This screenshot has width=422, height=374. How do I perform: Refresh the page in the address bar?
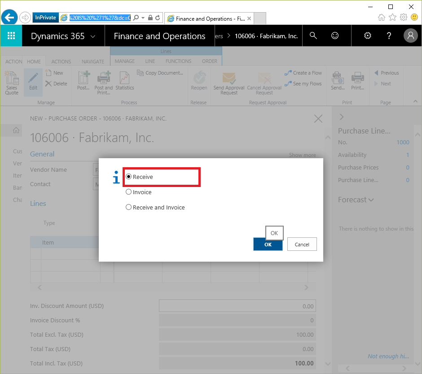coord(158,18)
